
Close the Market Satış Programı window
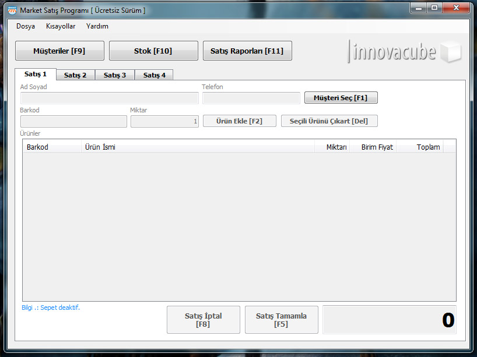[456, 8]
